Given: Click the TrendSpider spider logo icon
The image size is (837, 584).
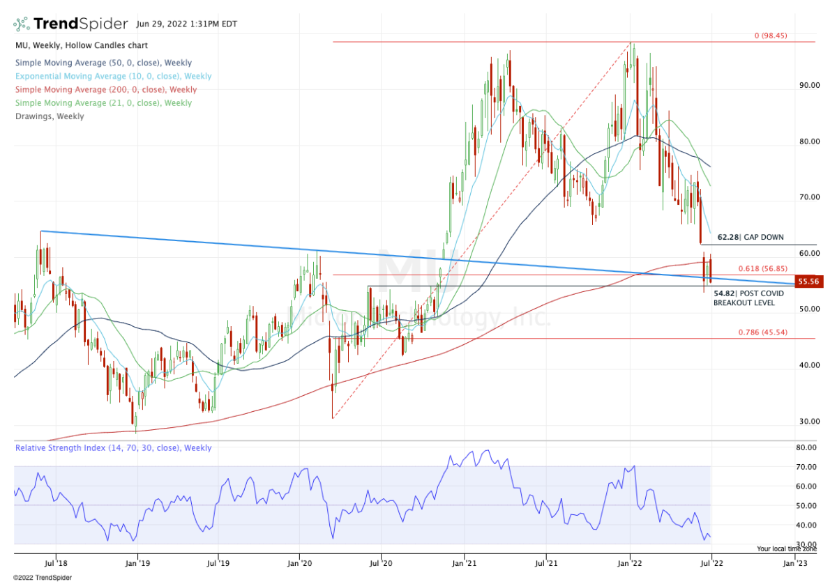Looking at the screenshot, I should pos(23,24).
